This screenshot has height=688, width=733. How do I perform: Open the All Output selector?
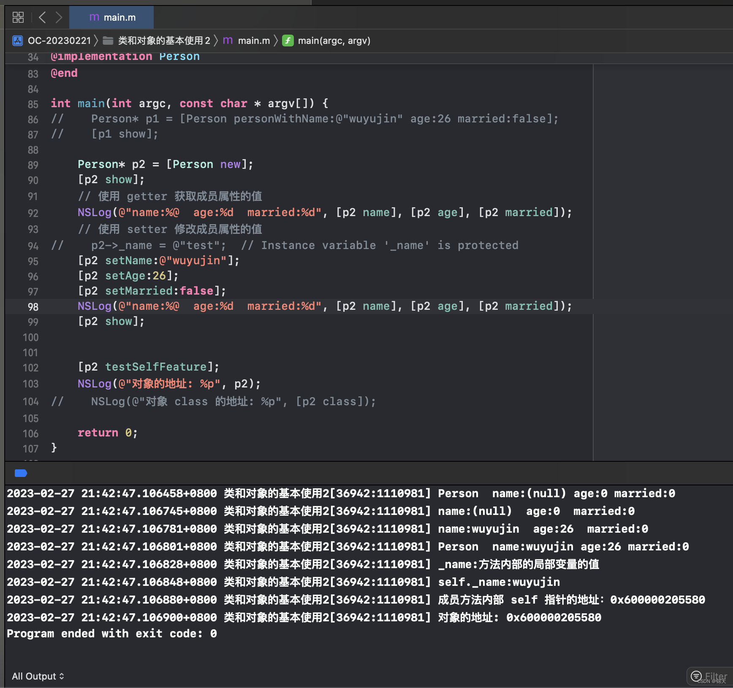click(x=38, y=676)
